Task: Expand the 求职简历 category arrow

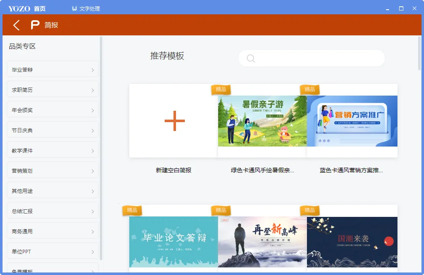Action: (x=93, y=90)
